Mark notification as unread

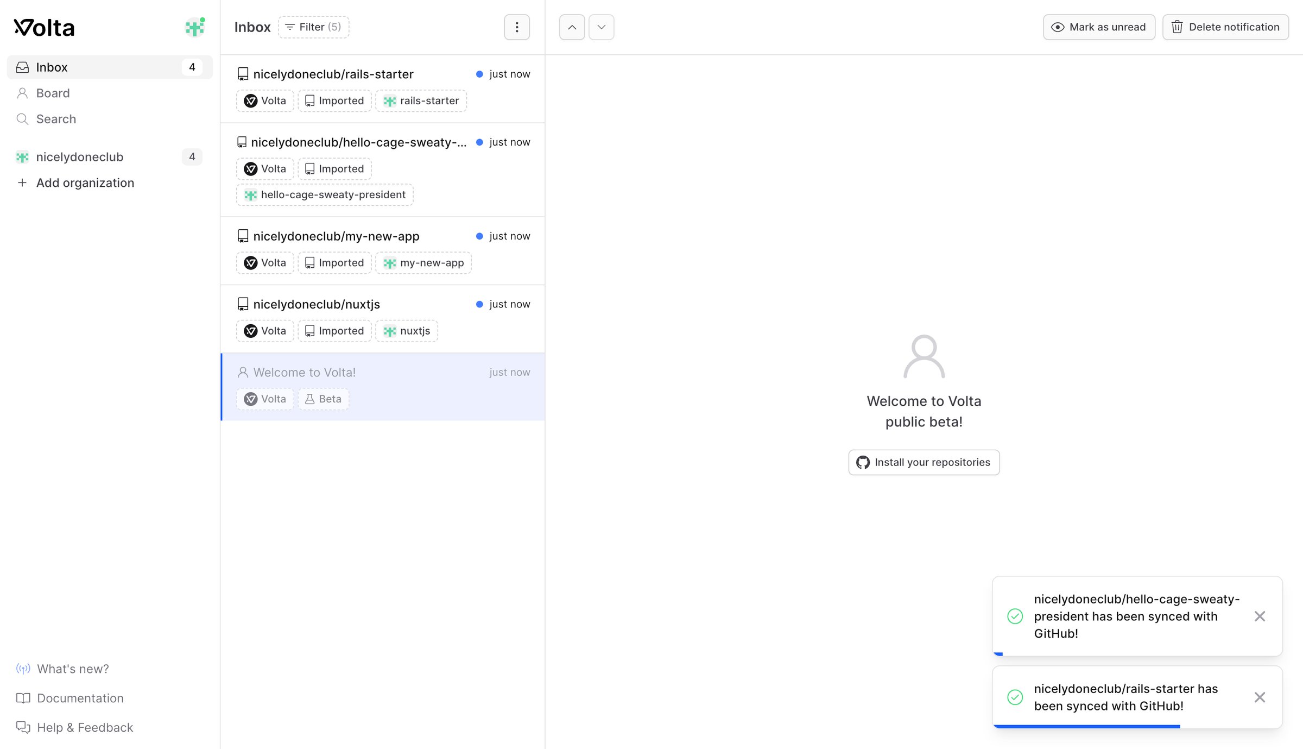(x=1099, y=27)
